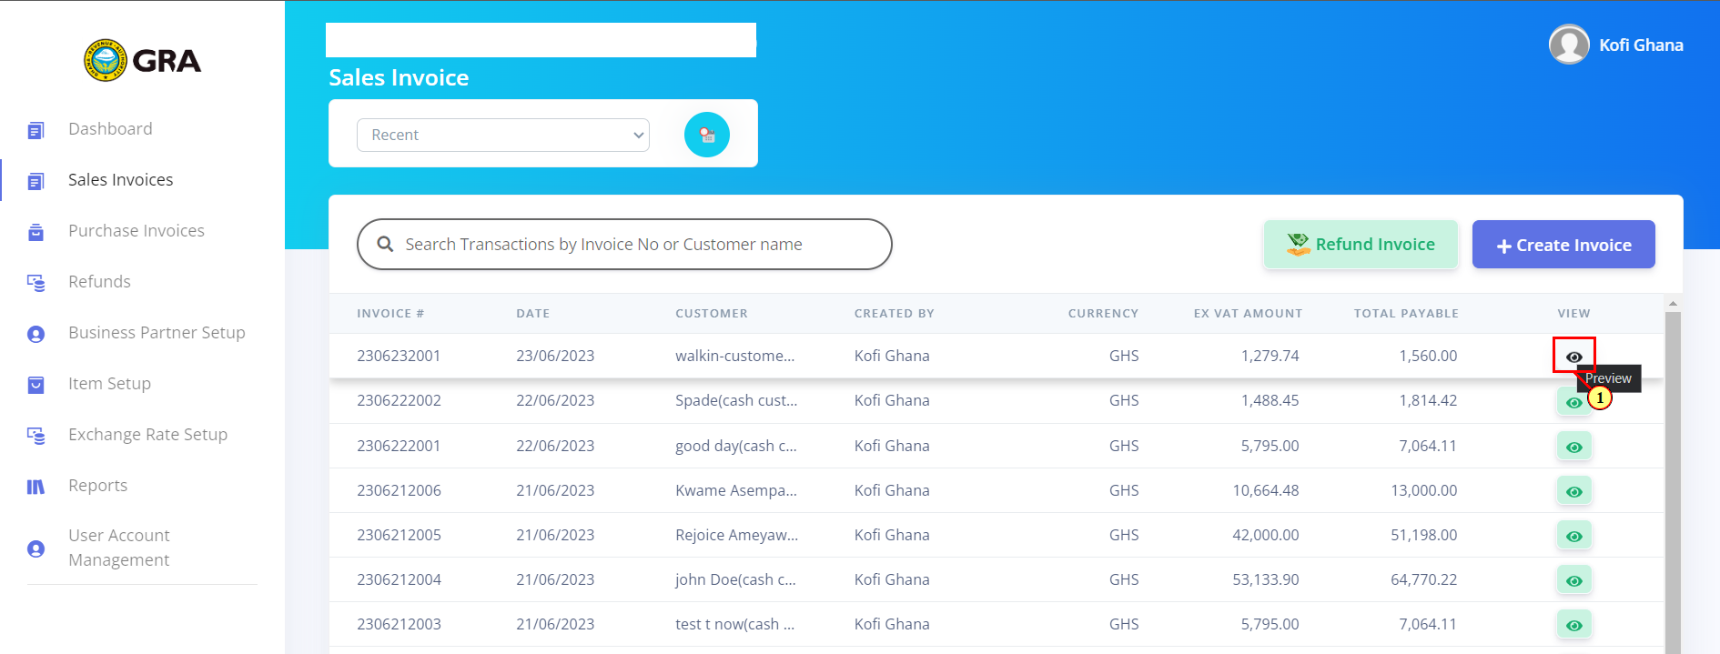Click the GRA logo
The width and height of the screenshot is (1720, 654).
(143, 61)
